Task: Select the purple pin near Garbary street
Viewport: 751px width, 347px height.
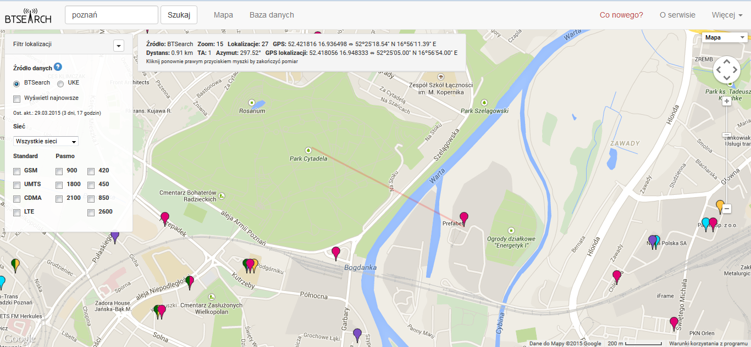Action: (x=357, y=335)
